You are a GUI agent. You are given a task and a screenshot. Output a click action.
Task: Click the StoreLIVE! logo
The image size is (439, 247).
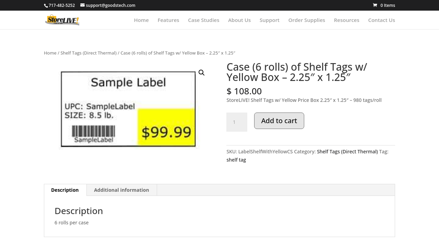pyautogui.click(x=62, y=20)
